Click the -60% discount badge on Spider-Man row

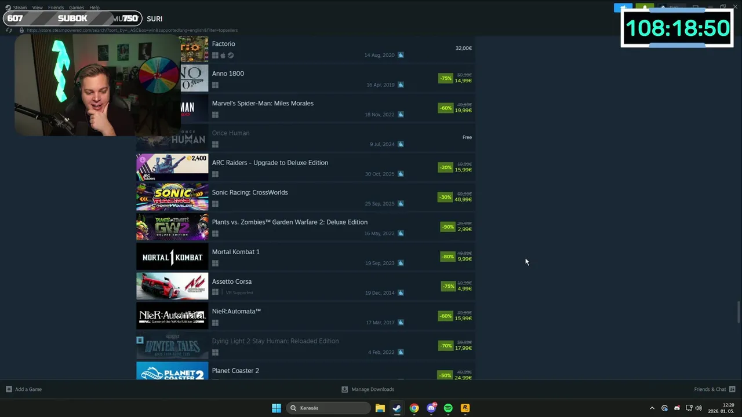pos(445,108)
